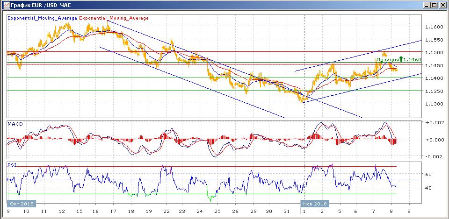Close the EUR/USD chart window
This screenshot has width=449, height=219.
pyautogui.click(x=443, y=4)
